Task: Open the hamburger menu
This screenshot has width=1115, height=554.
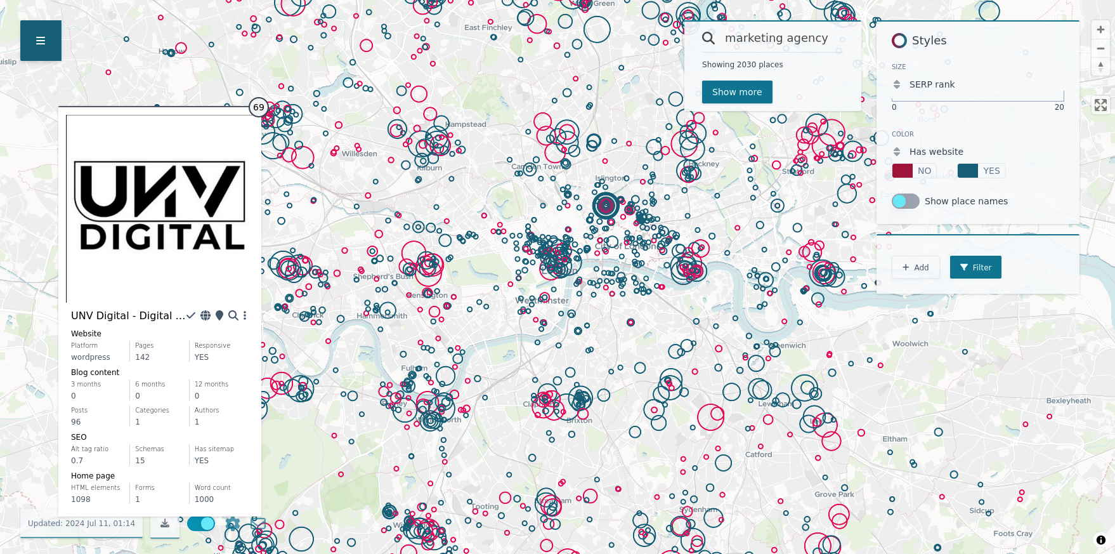Action: tap(41, 41)
